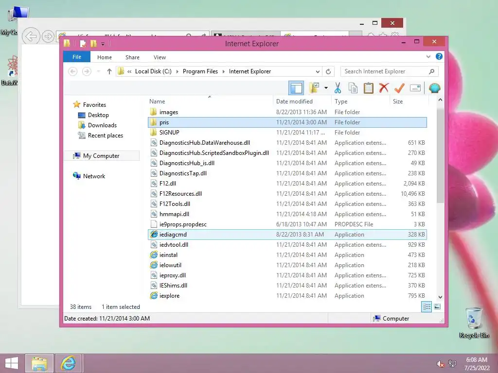Open the address bar history dropdown

coord(317,72)
